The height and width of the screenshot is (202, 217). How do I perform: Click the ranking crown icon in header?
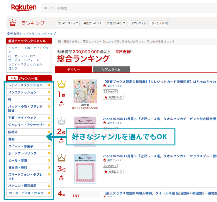tap(12, 23)
